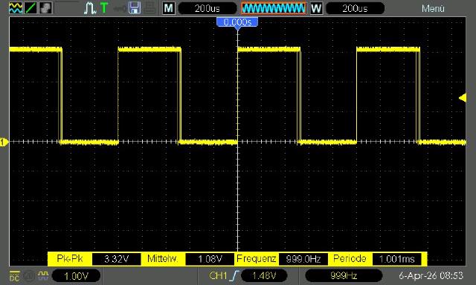The image size is (476, 285).
Task: Click the dimmed USB key icon
Action: click(x=119, y=8)
